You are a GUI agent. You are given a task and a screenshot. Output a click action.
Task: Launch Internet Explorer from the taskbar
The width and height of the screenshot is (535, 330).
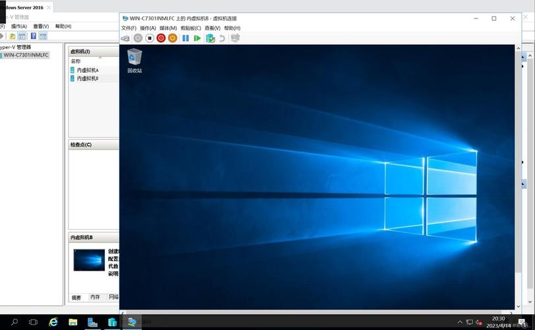[53, 322]
